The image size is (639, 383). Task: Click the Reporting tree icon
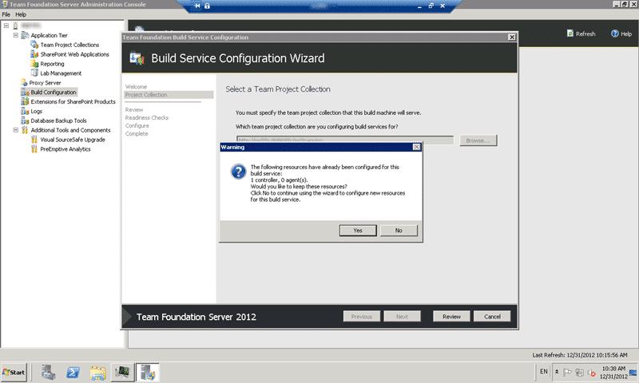pyautogui.click(x=34, y=64)
